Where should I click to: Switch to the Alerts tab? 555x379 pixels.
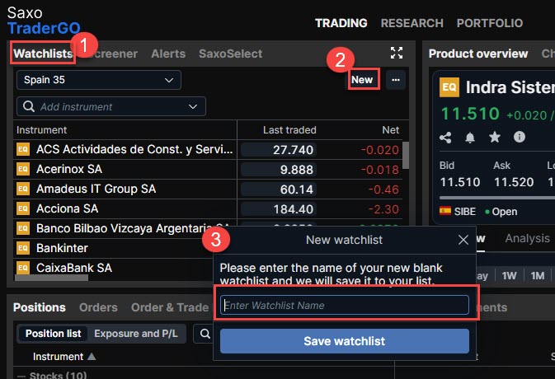click(x=167, y=54)
